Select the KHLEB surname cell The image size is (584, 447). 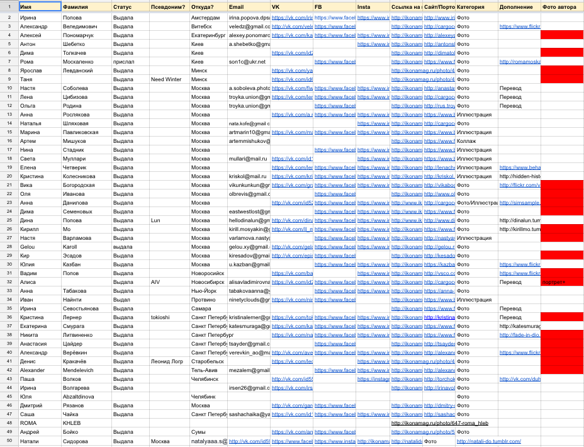point(86,423)
